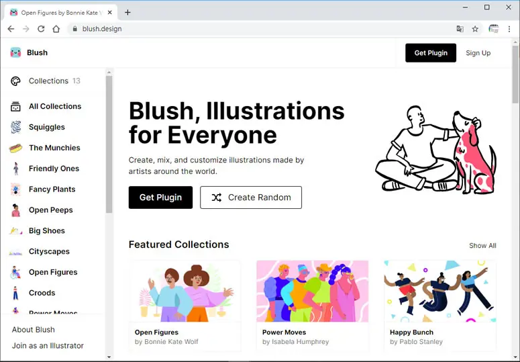Click the blush.design address bar
The image size is (520, 362).
click(x=259, y=29)
